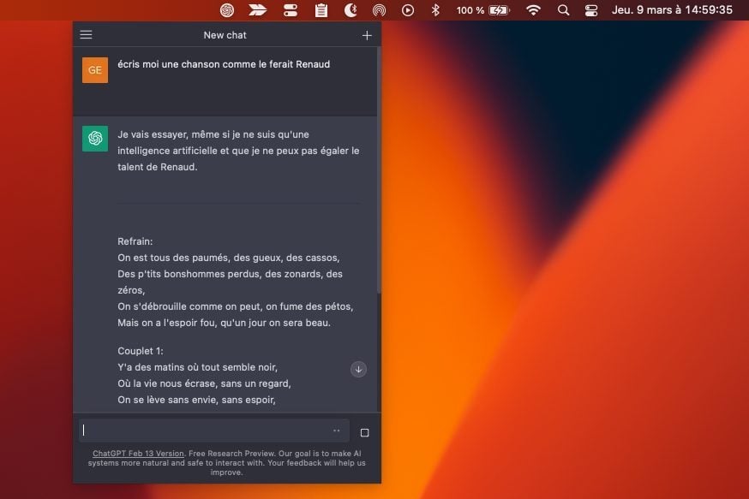This screenshot has width=749, height=499.
Task: Expand battery status showing 100 %
Action: click(483, 10)
